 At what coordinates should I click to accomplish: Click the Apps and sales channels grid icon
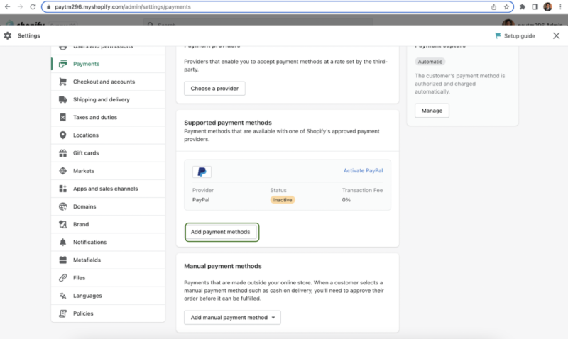(62, 189)
